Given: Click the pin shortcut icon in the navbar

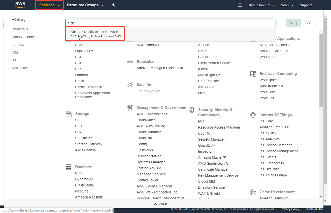Looking at the screenshot, I should point(113,5).
